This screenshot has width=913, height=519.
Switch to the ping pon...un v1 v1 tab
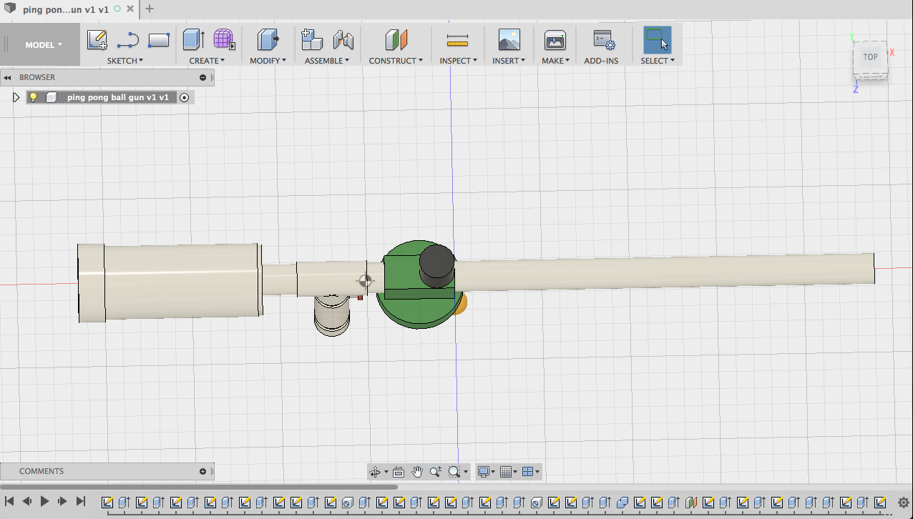click(64, 9)
